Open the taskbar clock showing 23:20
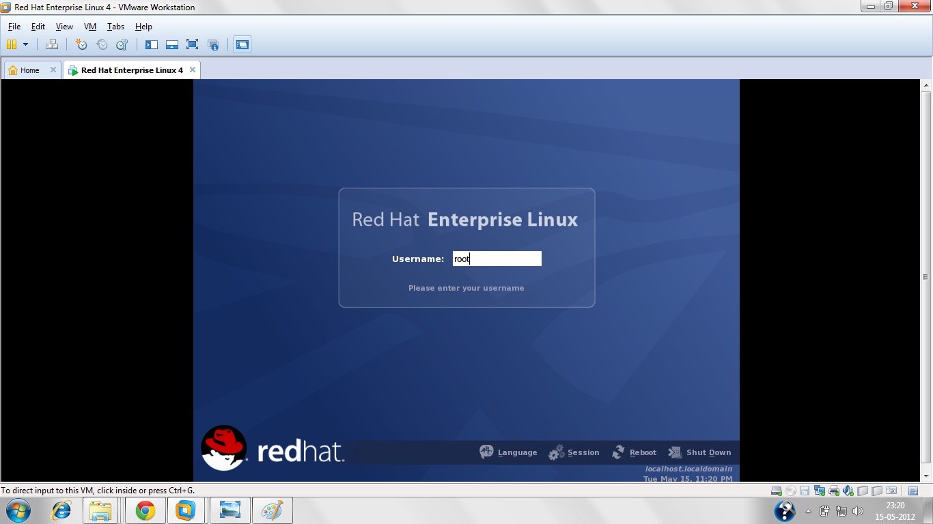This screenshot has height=524, width=933. tap(895, 511)
